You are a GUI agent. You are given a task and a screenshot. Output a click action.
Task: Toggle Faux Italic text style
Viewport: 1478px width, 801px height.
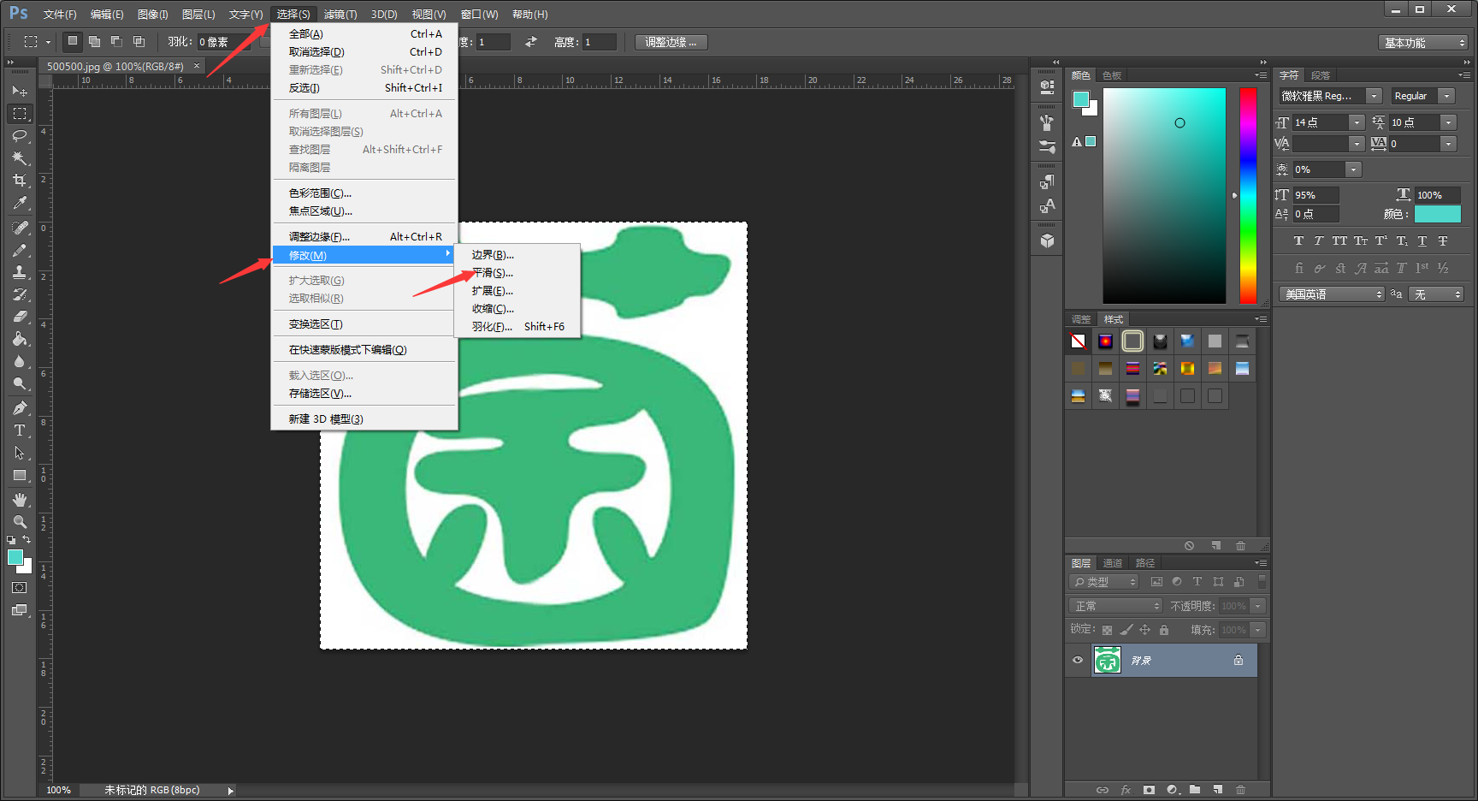1318,241
